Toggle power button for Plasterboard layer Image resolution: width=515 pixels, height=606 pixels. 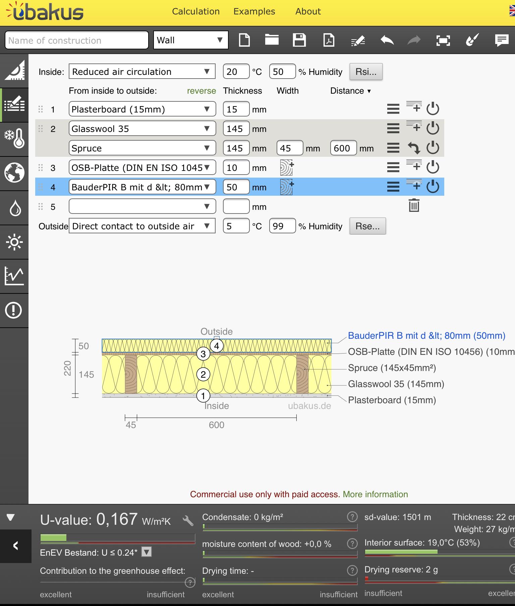tap(433, 109)
